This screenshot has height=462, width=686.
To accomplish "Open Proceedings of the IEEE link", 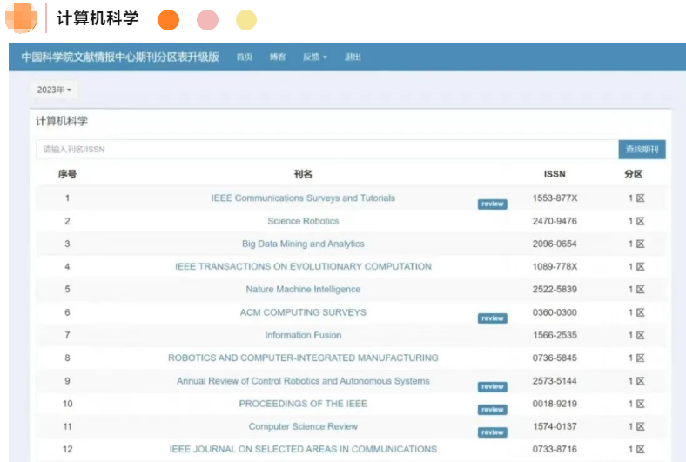I will 303,404.
